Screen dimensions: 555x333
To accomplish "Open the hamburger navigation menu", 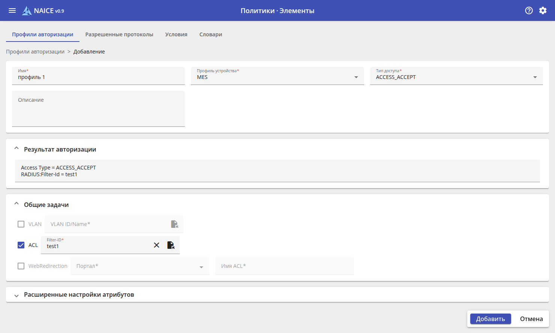I will [x=12, y=10].
